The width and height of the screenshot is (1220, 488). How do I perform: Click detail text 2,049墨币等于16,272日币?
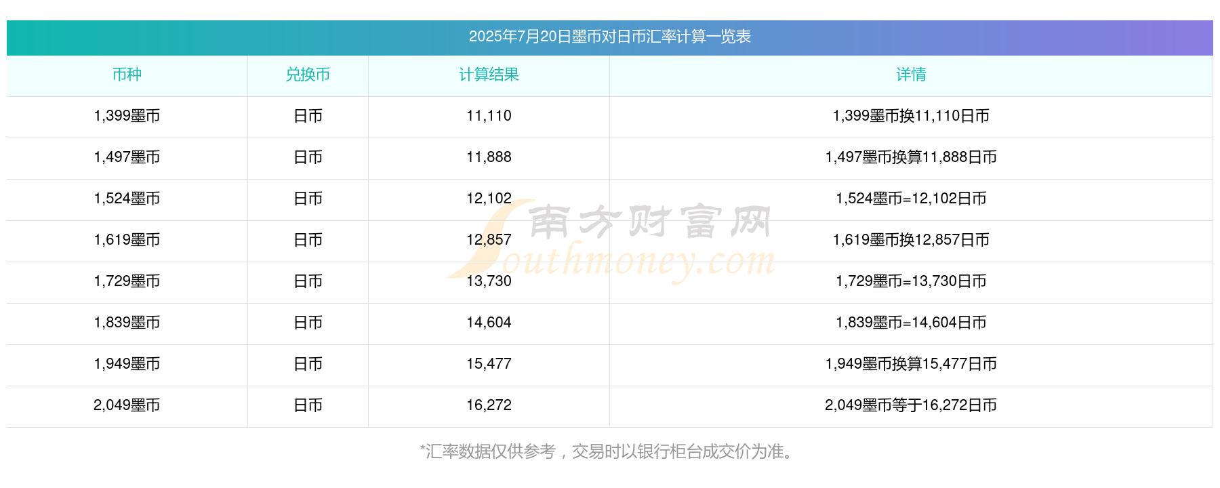(x=911, y=405)
